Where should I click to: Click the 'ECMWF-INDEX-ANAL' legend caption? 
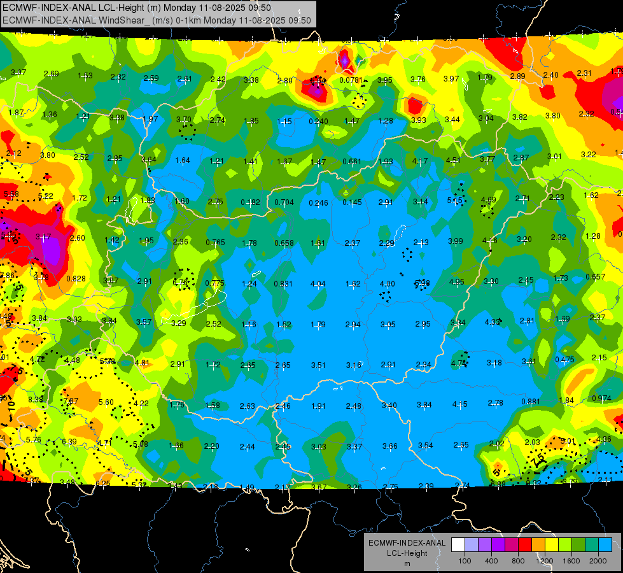(x=407, y=543)
